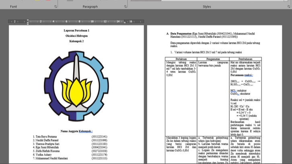The height and width of the screenshot is (164, 292).
Task: Click the student ID '(5011221176)'
Action: [x=99, y=155]
